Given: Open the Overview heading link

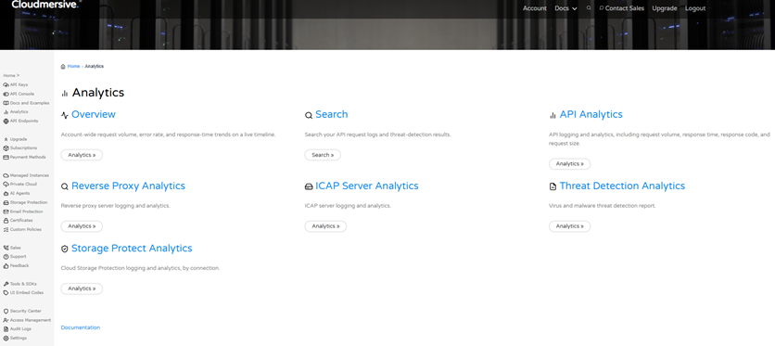Looking at the screenshot, I should [x=94, y=115].
